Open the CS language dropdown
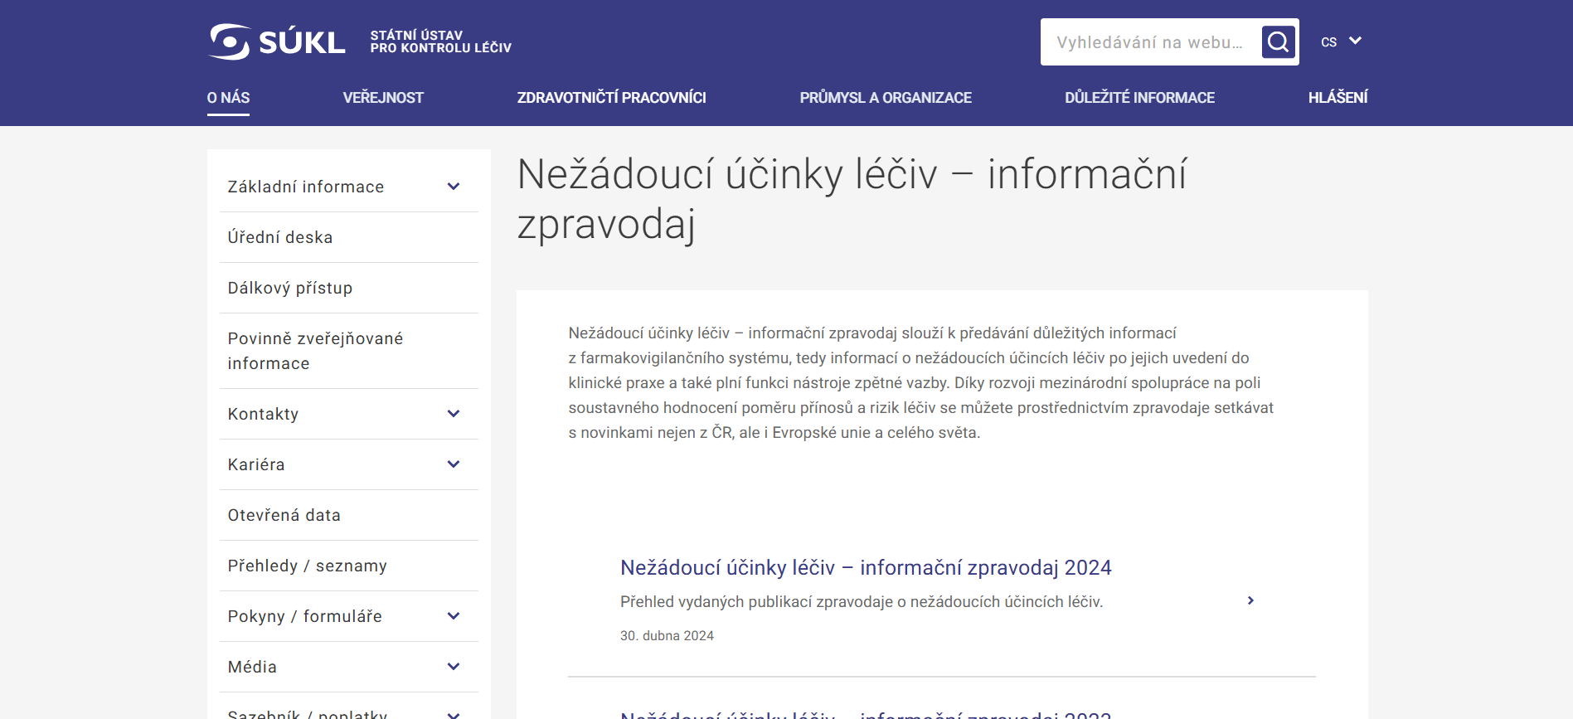 click(1341, 41)
